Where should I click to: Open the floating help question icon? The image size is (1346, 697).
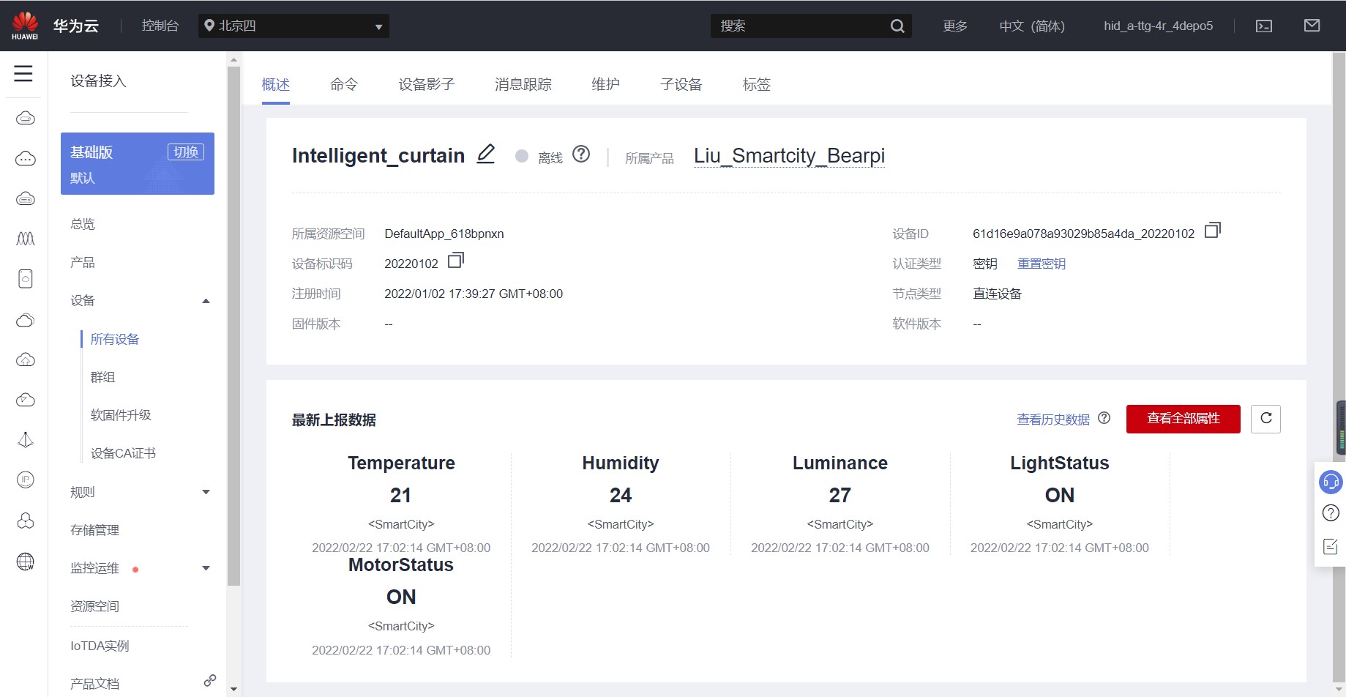[1331, 513]
